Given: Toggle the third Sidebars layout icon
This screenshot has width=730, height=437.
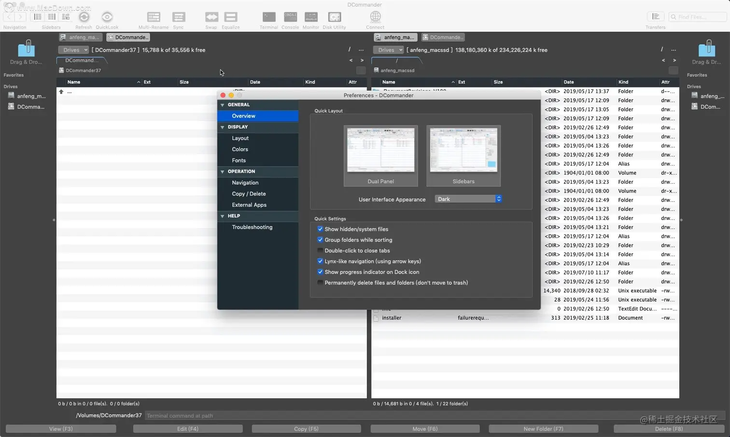Looking at the screenshot, I should click(66, 17).
